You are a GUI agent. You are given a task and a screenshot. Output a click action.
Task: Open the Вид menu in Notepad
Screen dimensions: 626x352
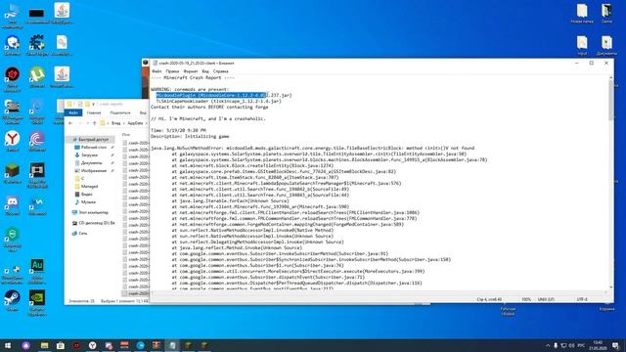(x=205, y=71)
